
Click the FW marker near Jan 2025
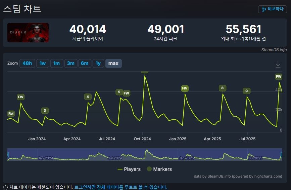point(185,88)
